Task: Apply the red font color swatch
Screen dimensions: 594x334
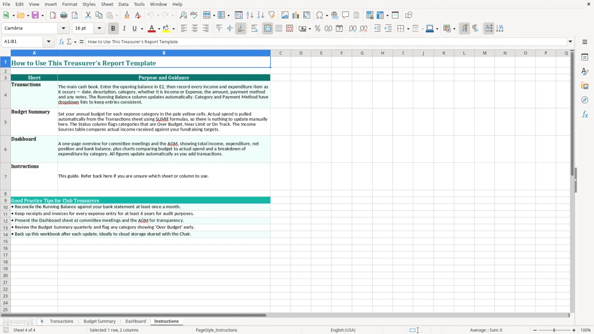Action: click(151, 29)
